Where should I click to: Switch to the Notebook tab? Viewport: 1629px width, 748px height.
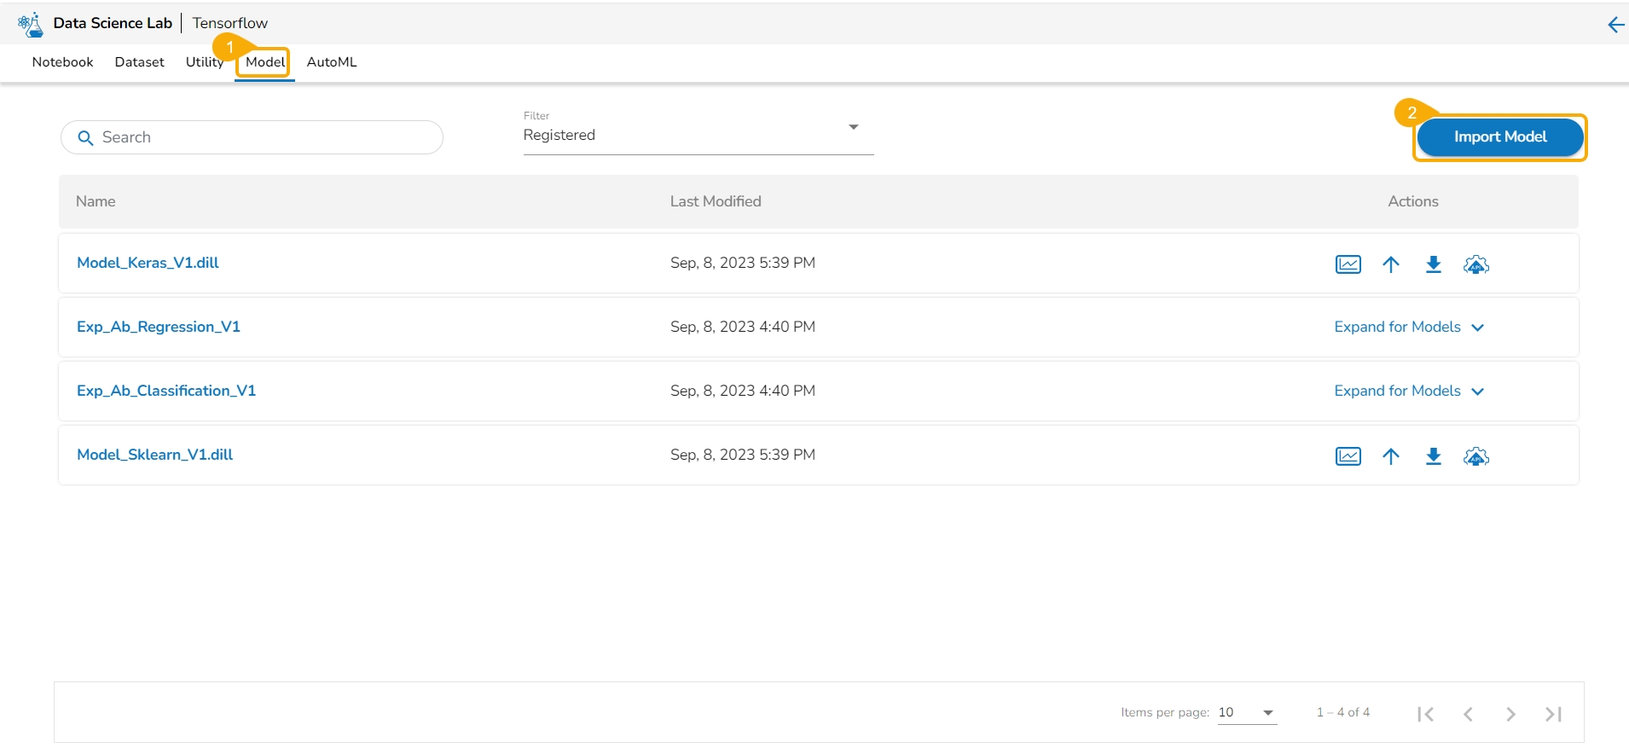tap(62, 62)
